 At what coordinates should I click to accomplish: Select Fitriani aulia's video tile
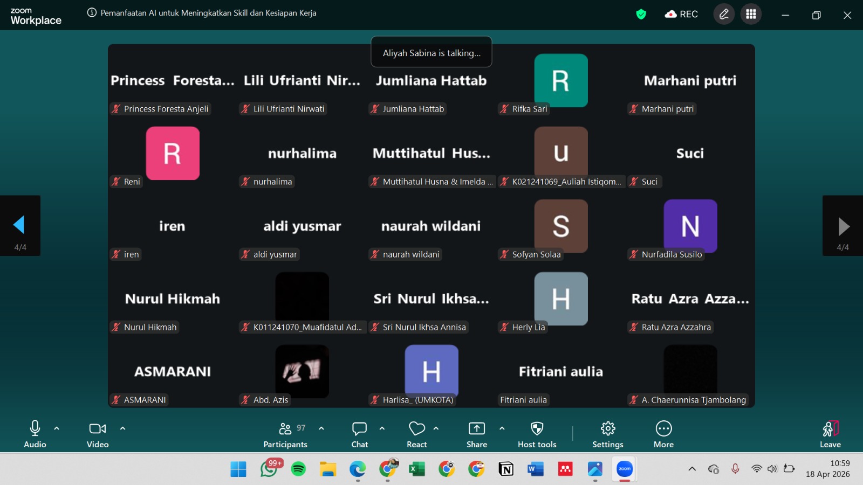pyautogui.click(x=560, y=372)
